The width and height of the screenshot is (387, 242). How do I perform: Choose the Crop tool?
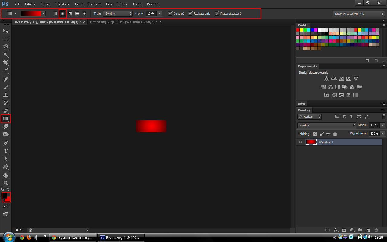tap(6, 62)
